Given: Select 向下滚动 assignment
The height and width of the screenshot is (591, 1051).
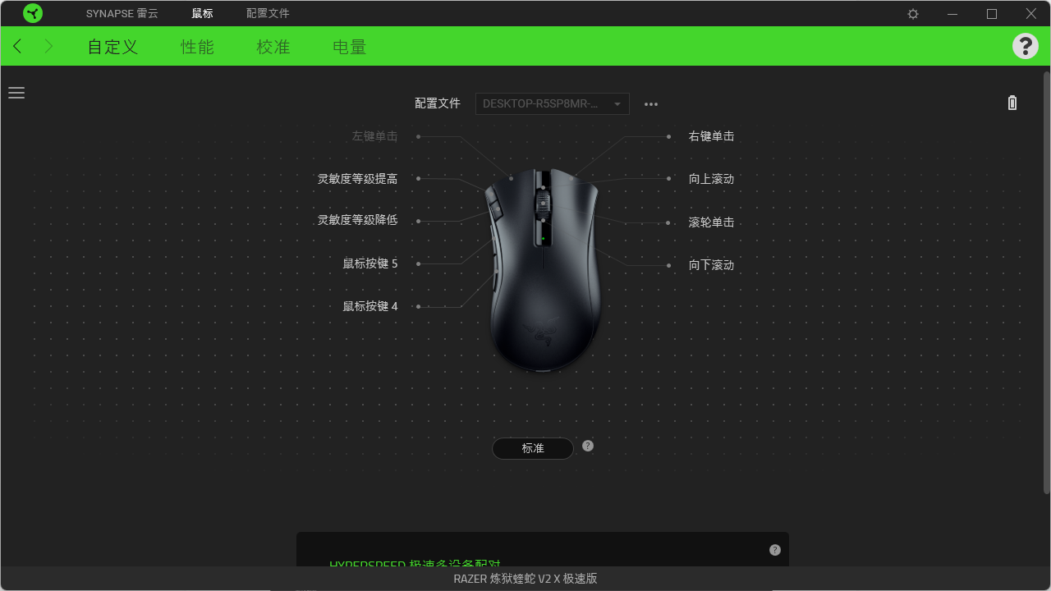Looking at the screenshot, I should point(712,265).
